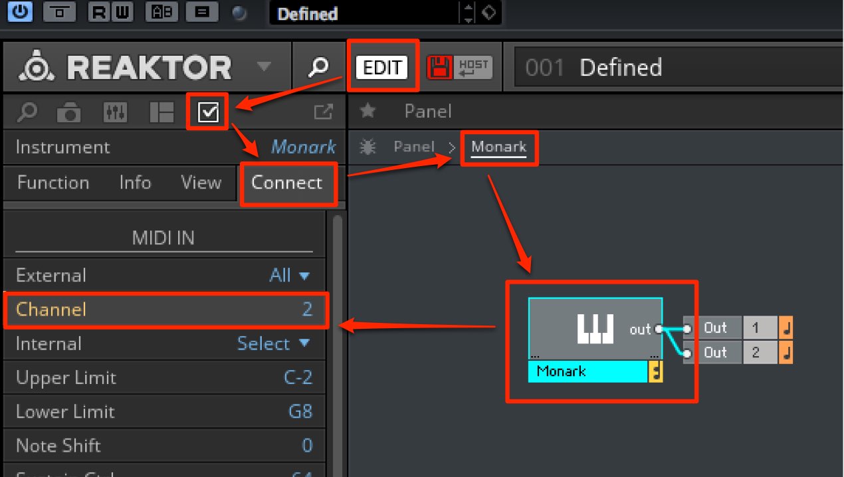Click the undock sidepane icon
Screen dimensions: 844x477
[x=322, y=112]
